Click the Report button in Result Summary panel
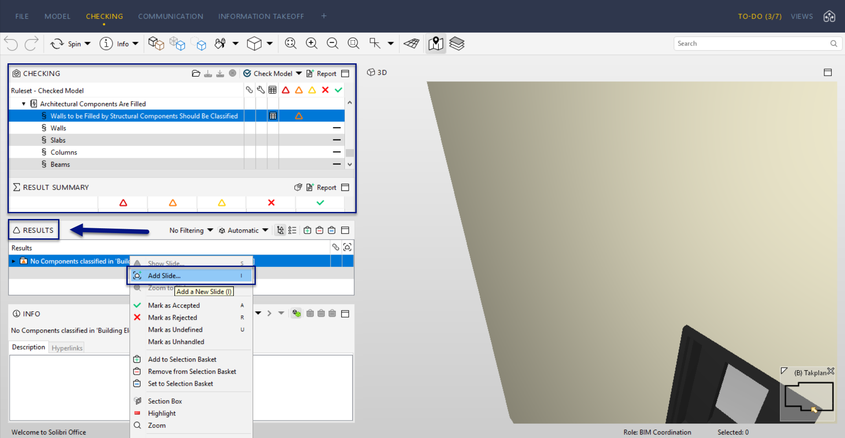Screen dimensions: 845x438 tap(321, 187)
